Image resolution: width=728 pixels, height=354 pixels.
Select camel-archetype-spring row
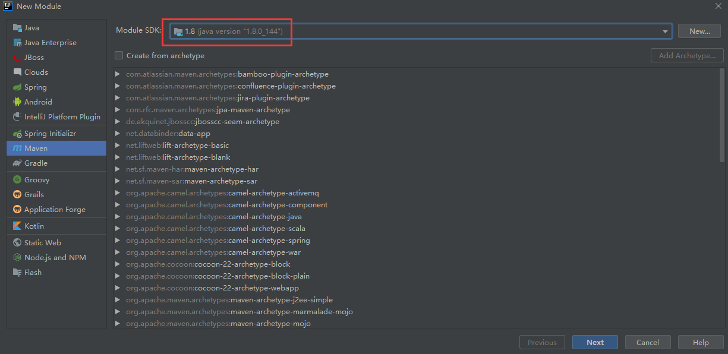(x=416, y=241)
